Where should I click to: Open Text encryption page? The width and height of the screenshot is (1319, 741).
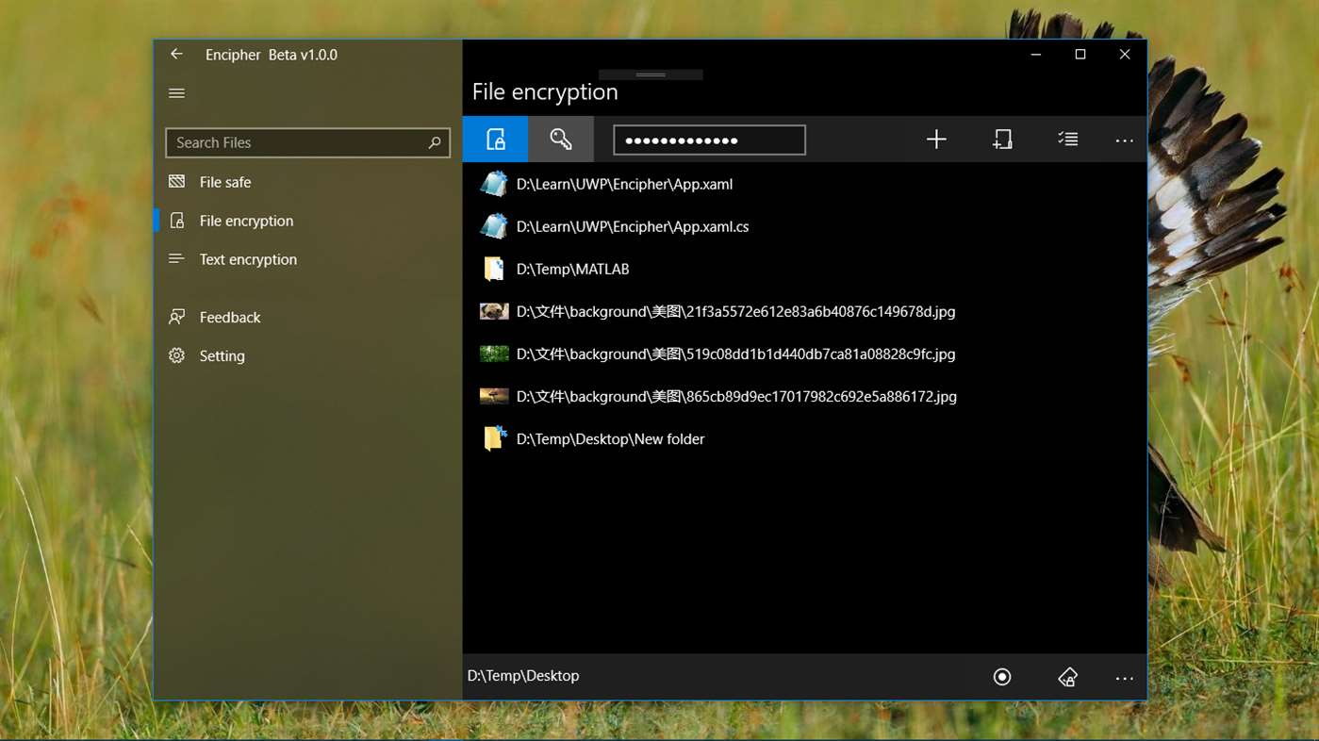click(x=307, y=259)
